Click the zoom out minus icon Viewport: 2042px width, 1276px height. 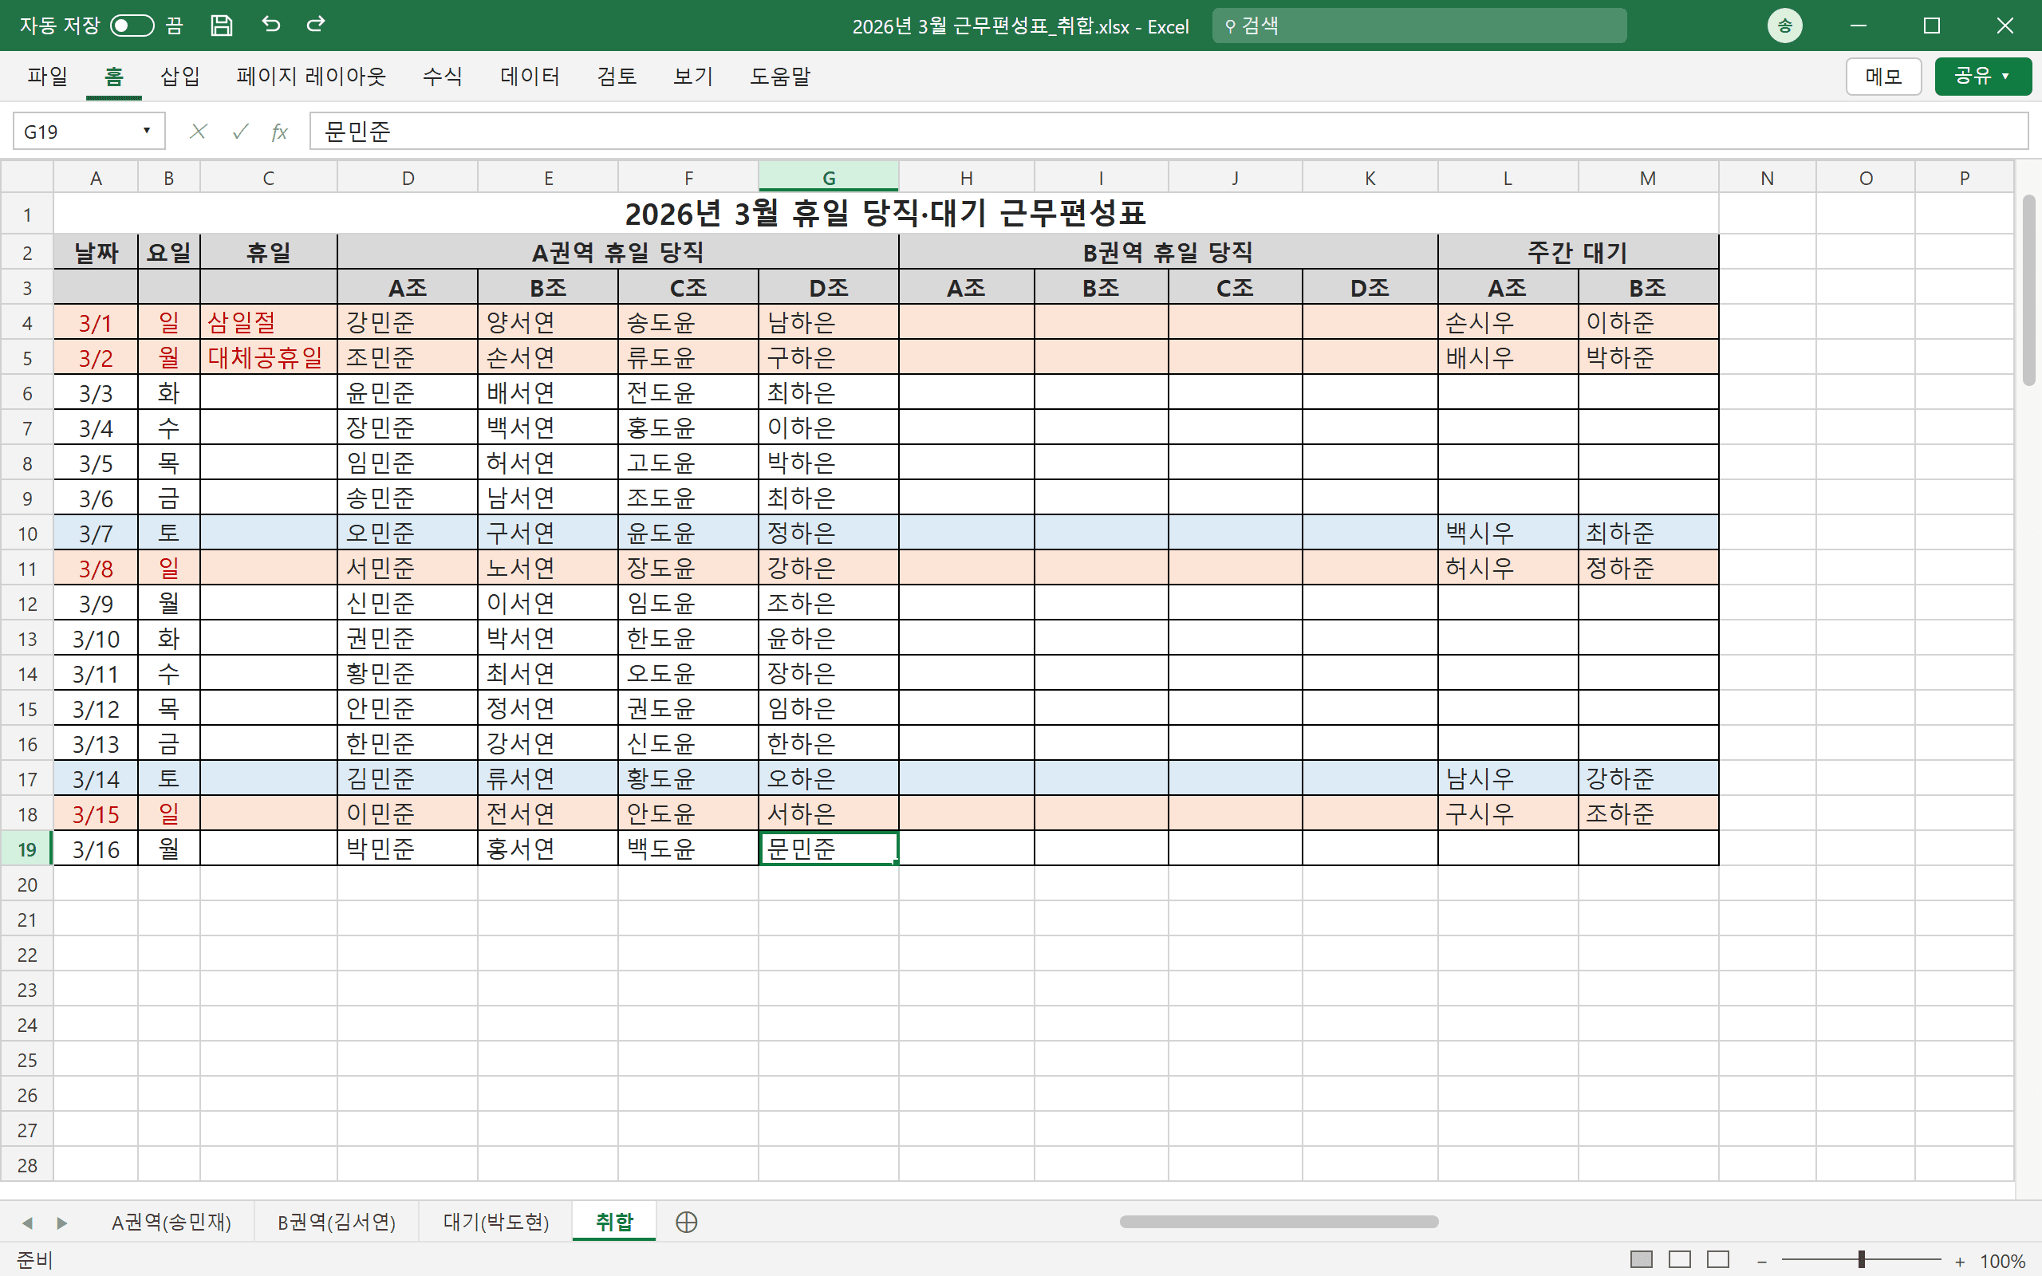pyautogui.click(x=1762, y=1261)
